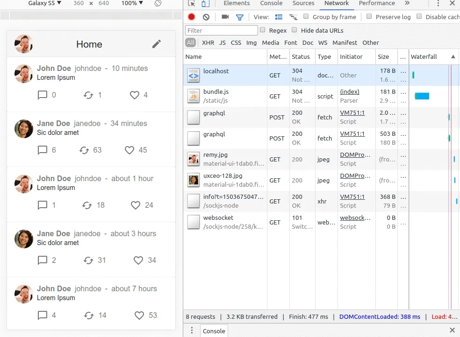Open the 100% zoom level dropdown
This screenshot has width=460, height=337.
click(132, 3)
